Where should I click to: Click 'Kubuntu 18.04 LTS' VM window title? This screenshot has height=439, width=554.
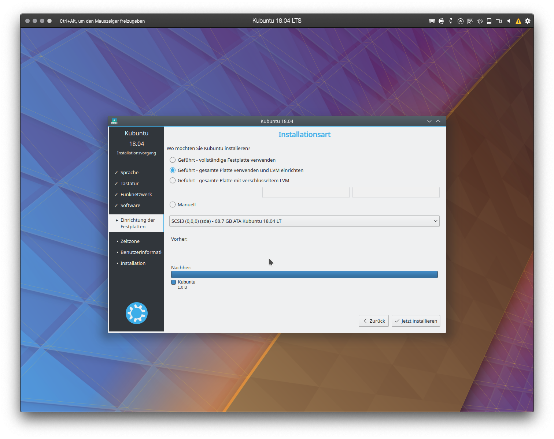click(x=277, y=21)
